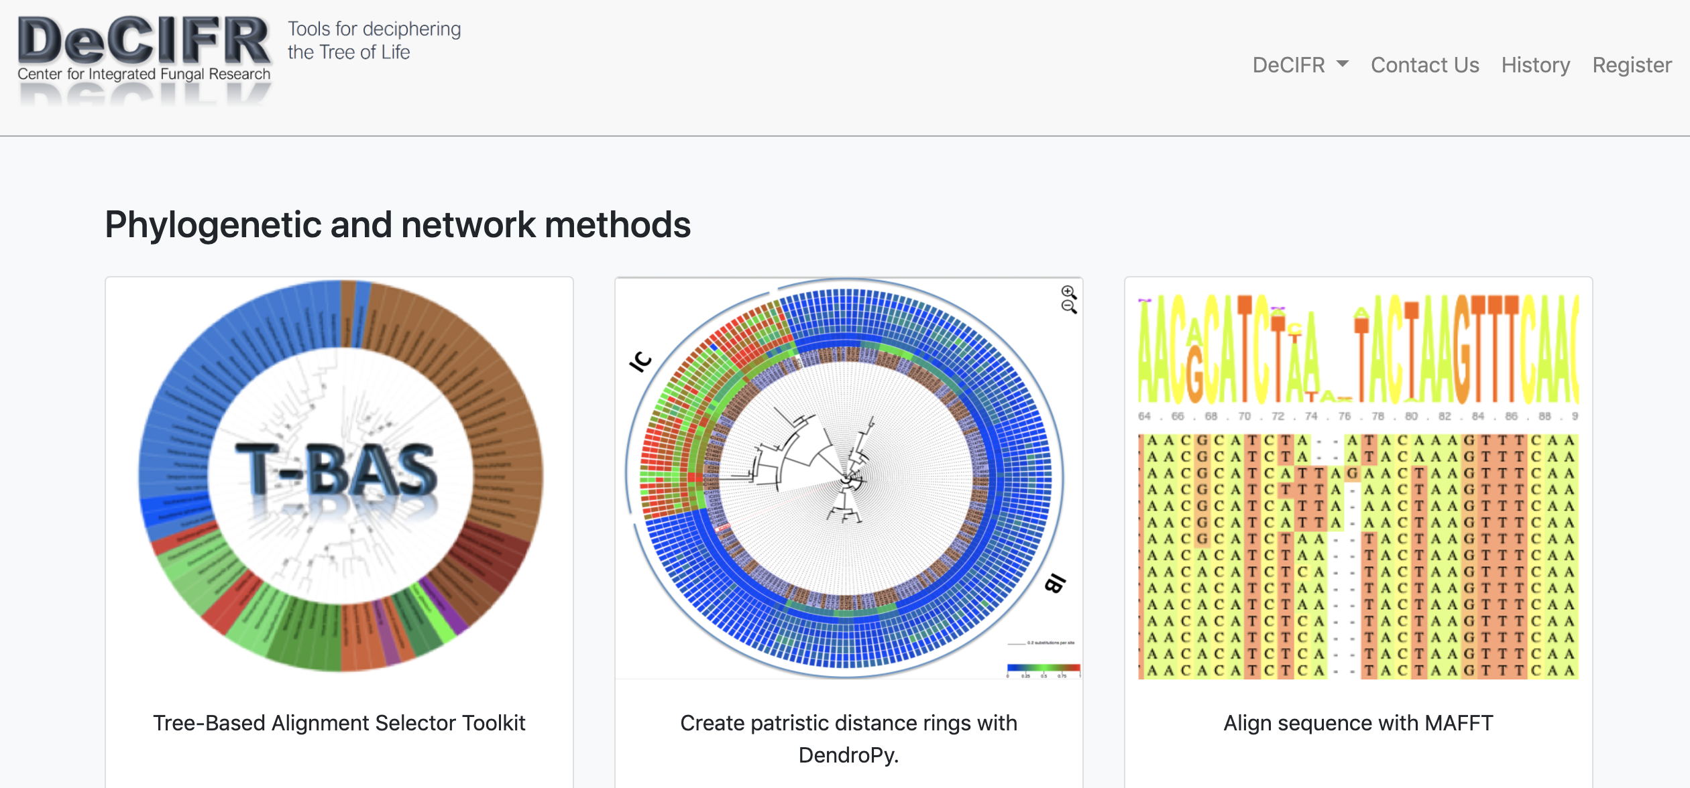The image size is (1690, 788).
Task: Click the DeCIFR logo image
Action: [144, 60]
